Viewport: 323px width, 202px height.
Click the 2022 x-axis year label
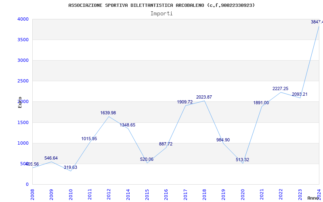click(281, 194)
